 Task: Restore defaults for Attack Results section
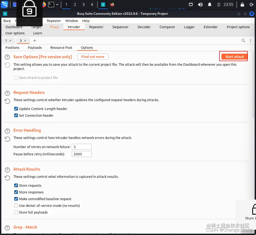coord(7,178)
